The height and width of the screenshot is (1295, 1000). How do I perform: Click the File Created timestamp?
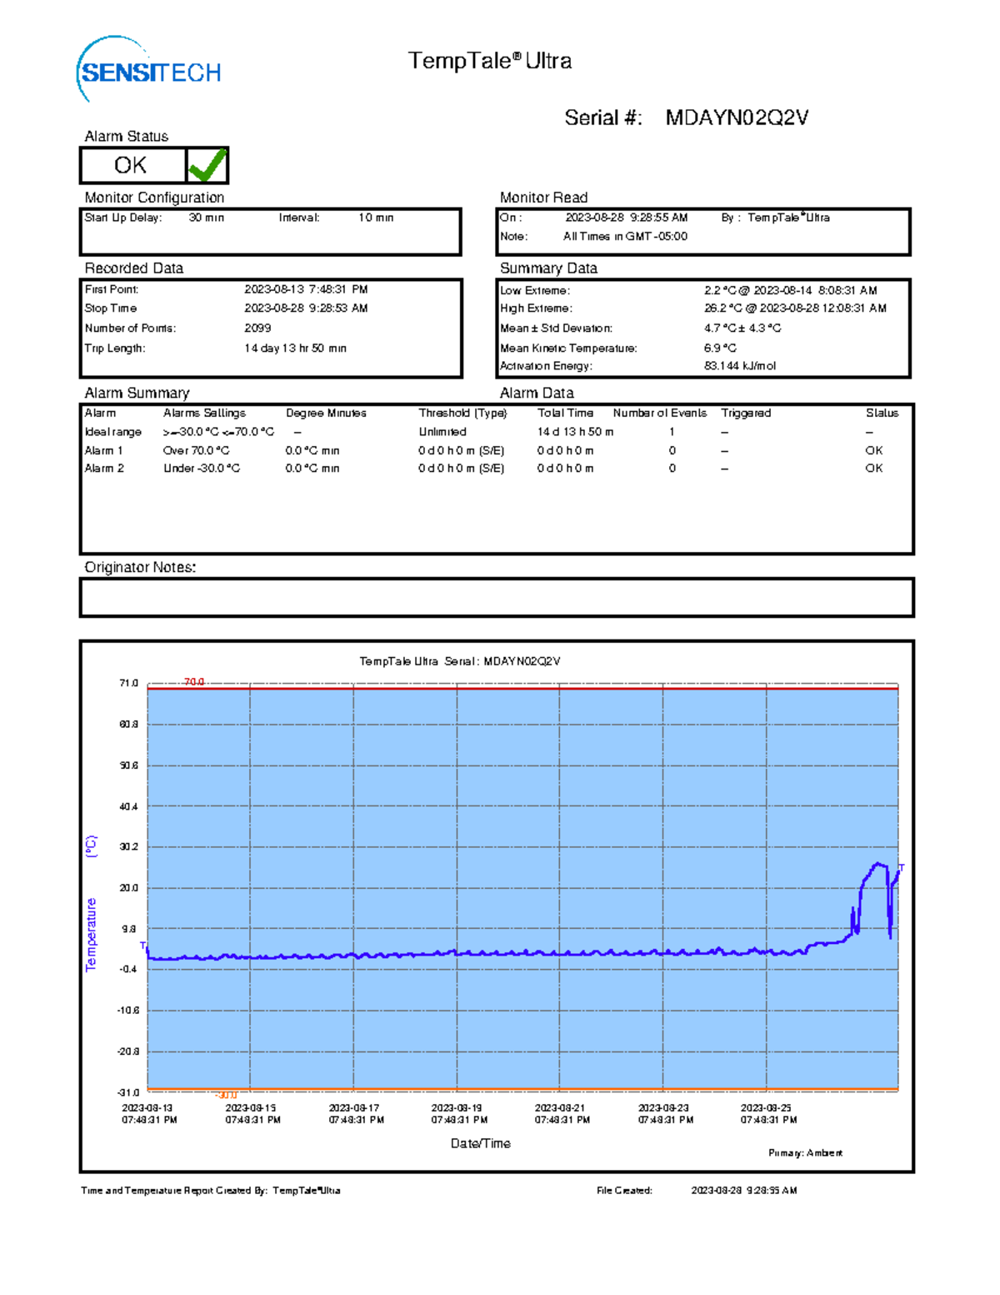coord(744,1190)
